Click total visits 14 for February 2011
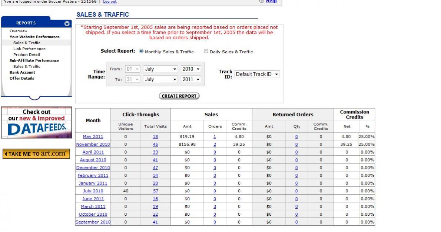 coord(155,175)
